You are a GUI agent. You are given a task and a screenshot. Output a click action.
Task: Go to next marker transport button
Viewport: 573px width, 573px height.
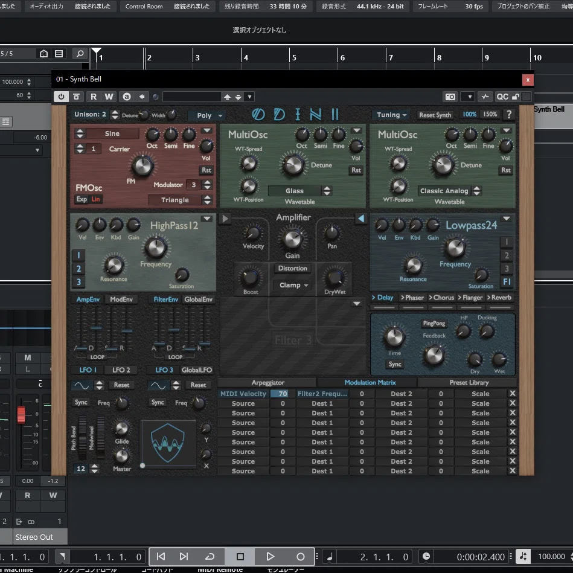[x=184, y=556]
